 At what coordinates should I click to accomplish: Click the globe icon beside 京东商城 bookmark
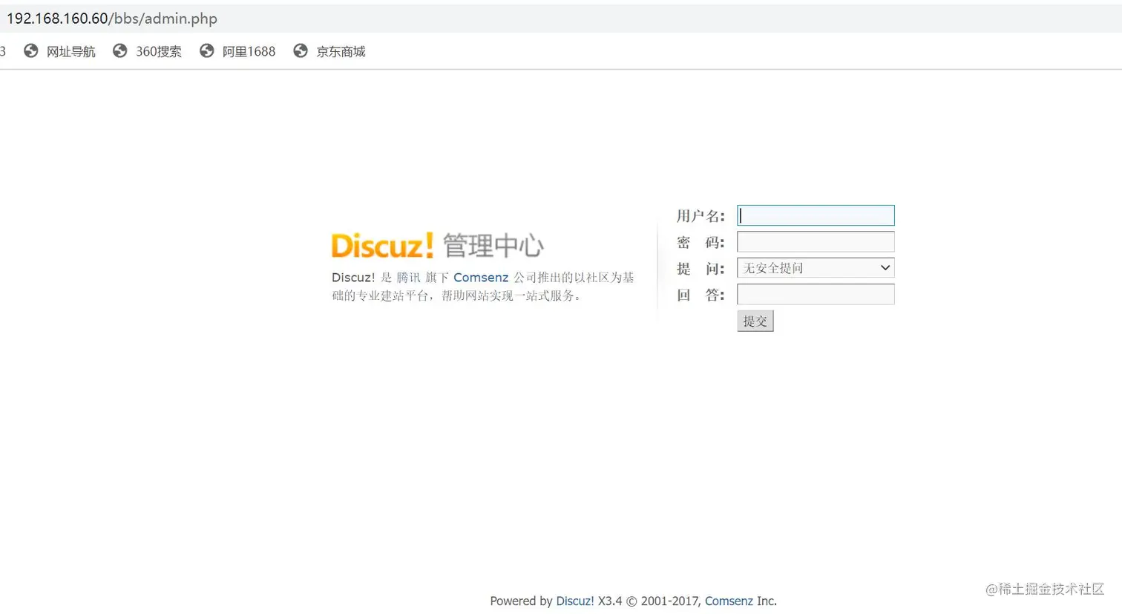(x=300, y=50)
